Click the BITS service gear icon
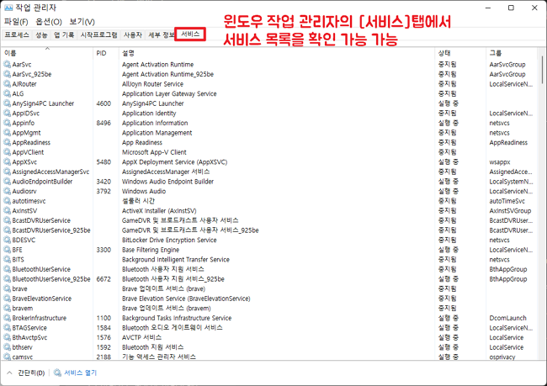This screenshot has width=547, height=386. 7,259
